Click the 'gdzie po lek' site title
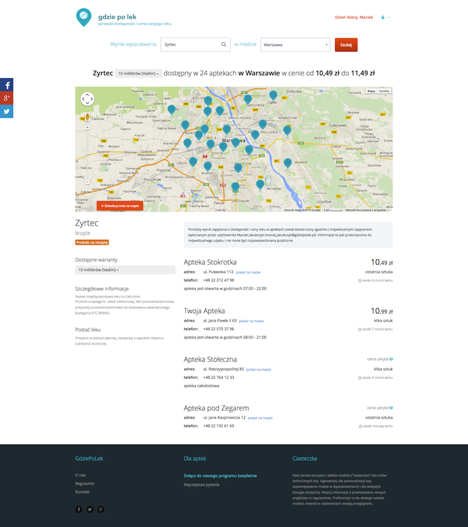Image resolution: width=468 pixels, height=527 pixels. [x=118, y=17]
